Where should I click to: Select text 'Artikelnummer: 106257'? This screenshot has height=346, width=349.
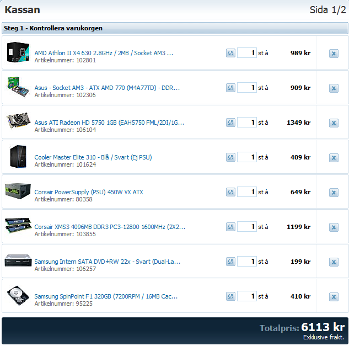(x=65, y=269)
